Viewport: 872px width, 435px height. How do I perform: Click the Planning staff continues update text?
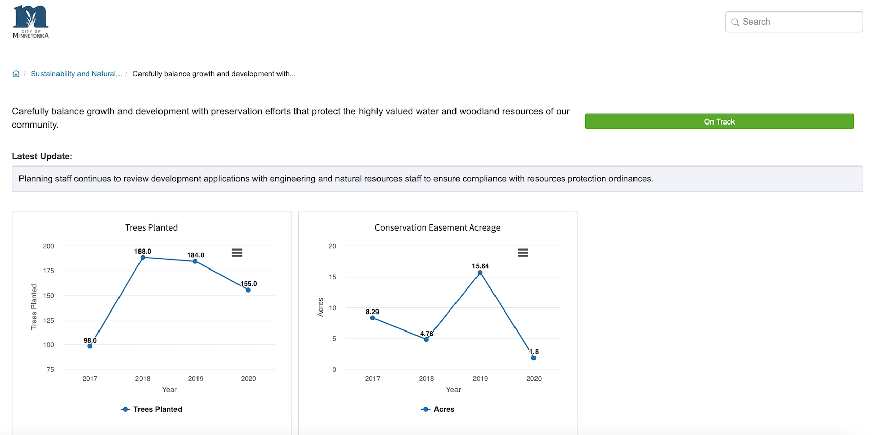click(336, 179)
